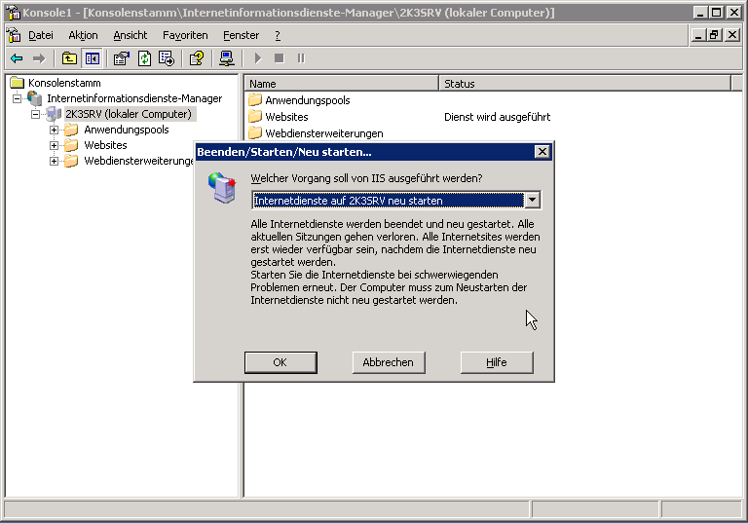748x523 pixels.
Task: Click the Hilfe button in dialog
Action: pos(497,362)
